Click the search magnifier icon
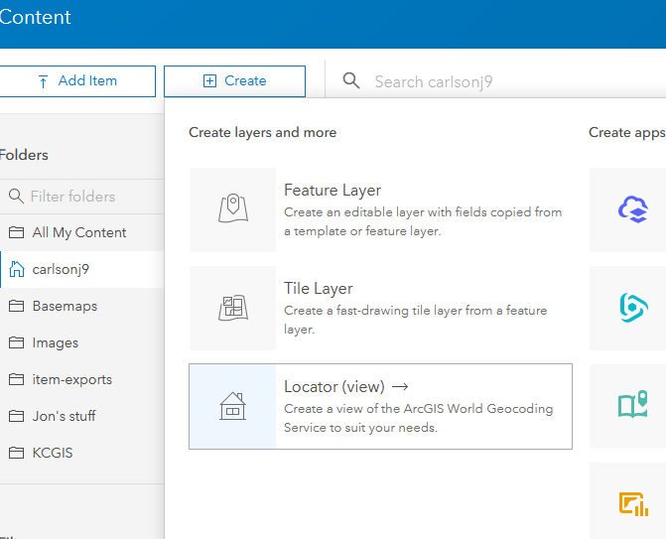Screen dimensions: 666x539 pos(350,81)
